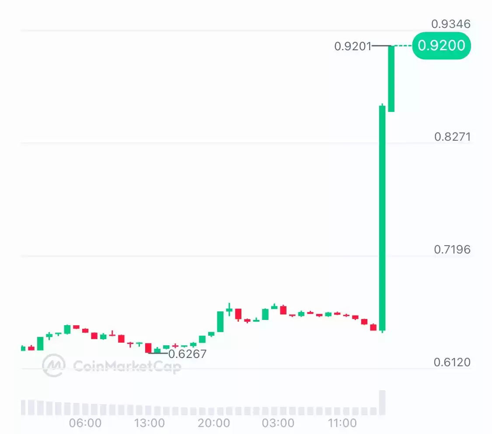
Task: Click the 0.9346 price axis label
Action: [451, 24]
